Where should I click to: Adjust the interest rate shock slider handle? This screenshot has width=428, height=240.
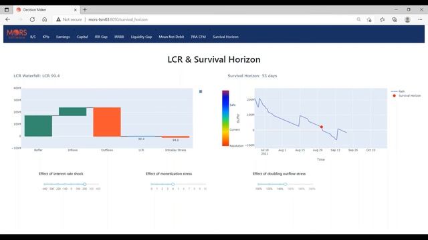[85, 184]
